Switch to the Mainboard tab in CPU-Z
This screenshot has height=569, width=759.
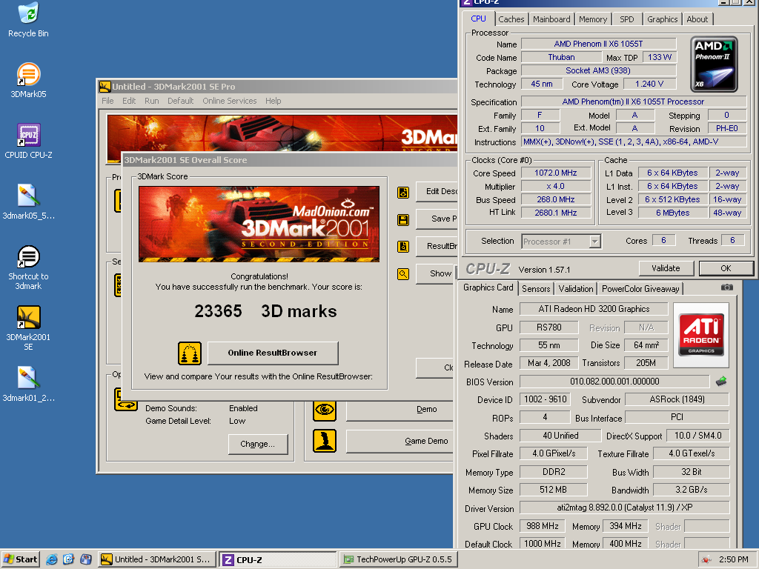(x=551, y=19)
